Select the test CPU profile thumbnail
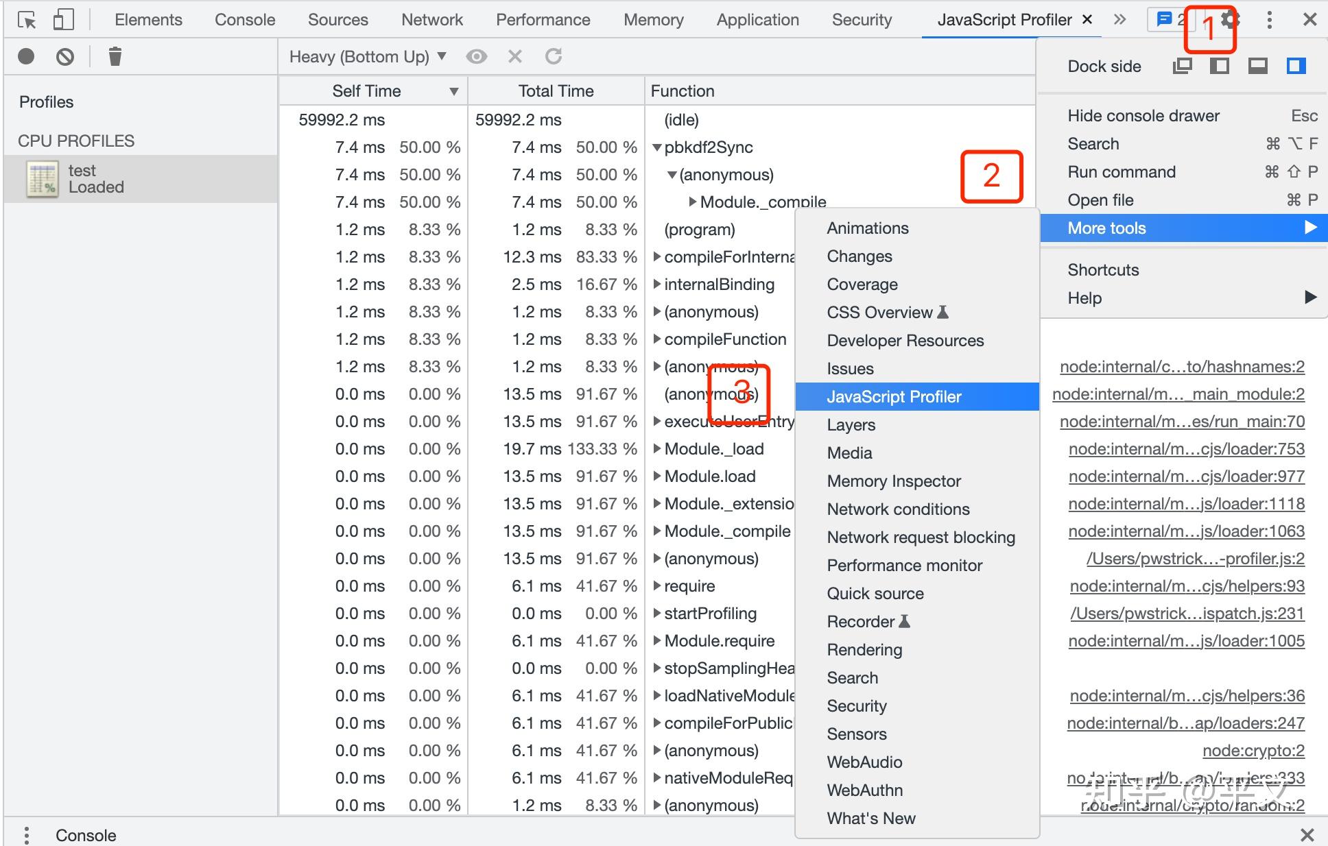This screenshot has width=1328, height=846. [43, 180]
